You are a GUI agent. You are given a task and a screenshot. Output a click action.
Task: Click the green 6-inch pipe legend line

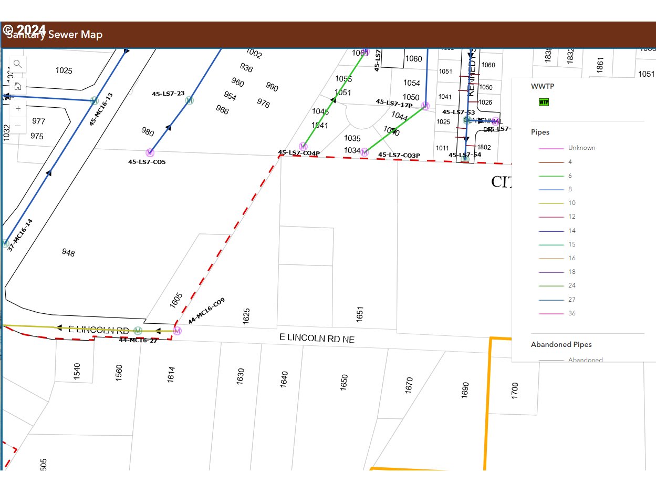pyautogui.click(x=551, y=176)
